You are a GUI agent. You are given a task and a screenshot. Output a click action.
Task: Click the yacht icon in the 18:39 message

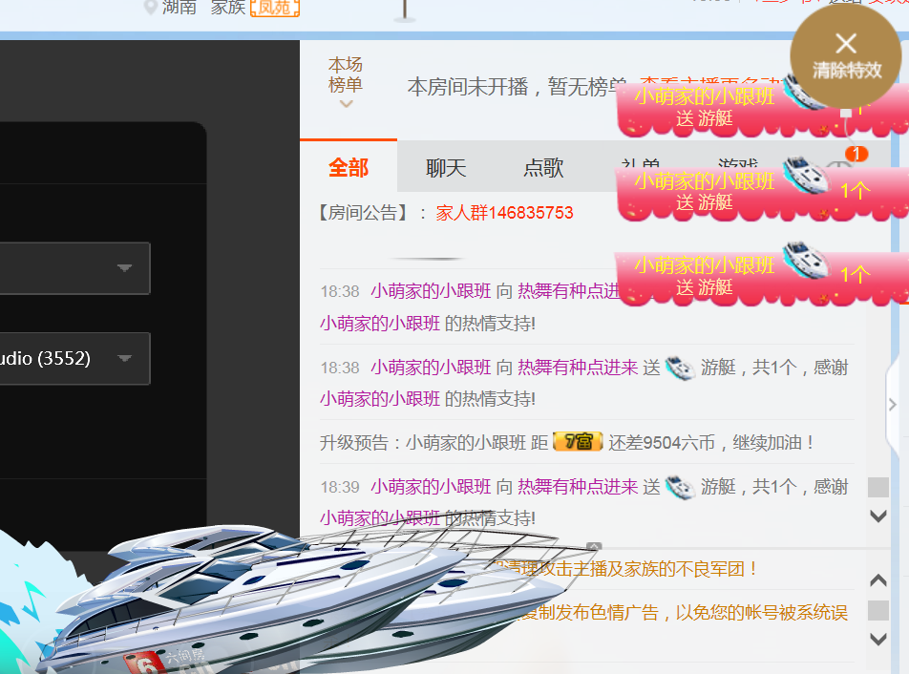coord(680,487)
